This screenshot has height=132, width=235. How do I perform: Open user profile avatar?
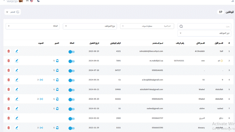tap(21, 1)
